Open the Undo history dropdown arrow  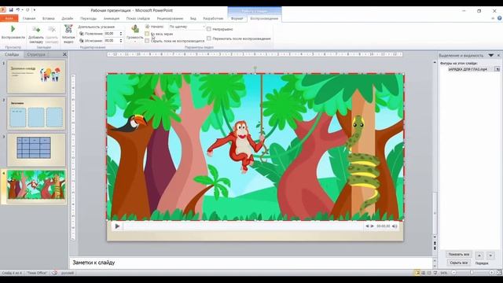(22, 10)
